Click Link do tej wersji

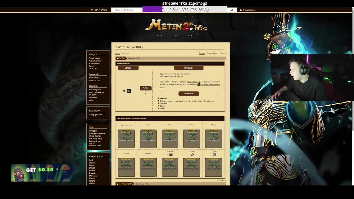click(x=95, y=138)
